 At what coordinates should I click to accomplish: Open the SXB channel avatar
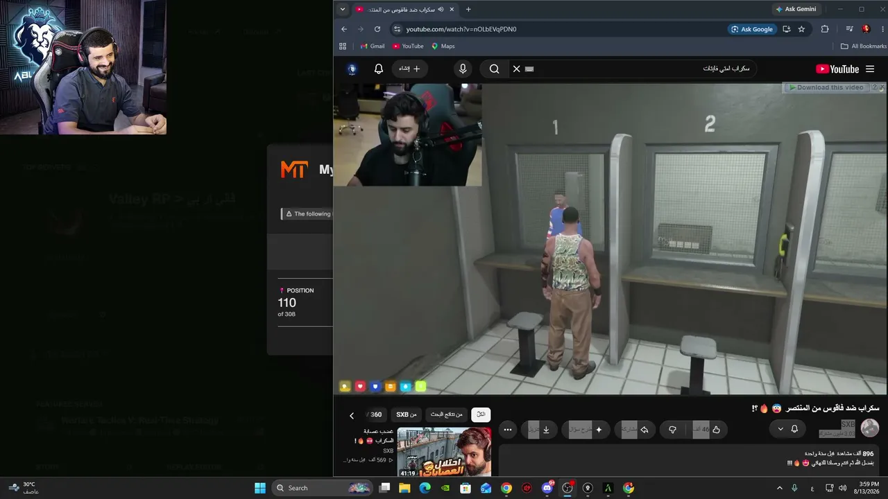pyautogui.click(x=870, y=428)
